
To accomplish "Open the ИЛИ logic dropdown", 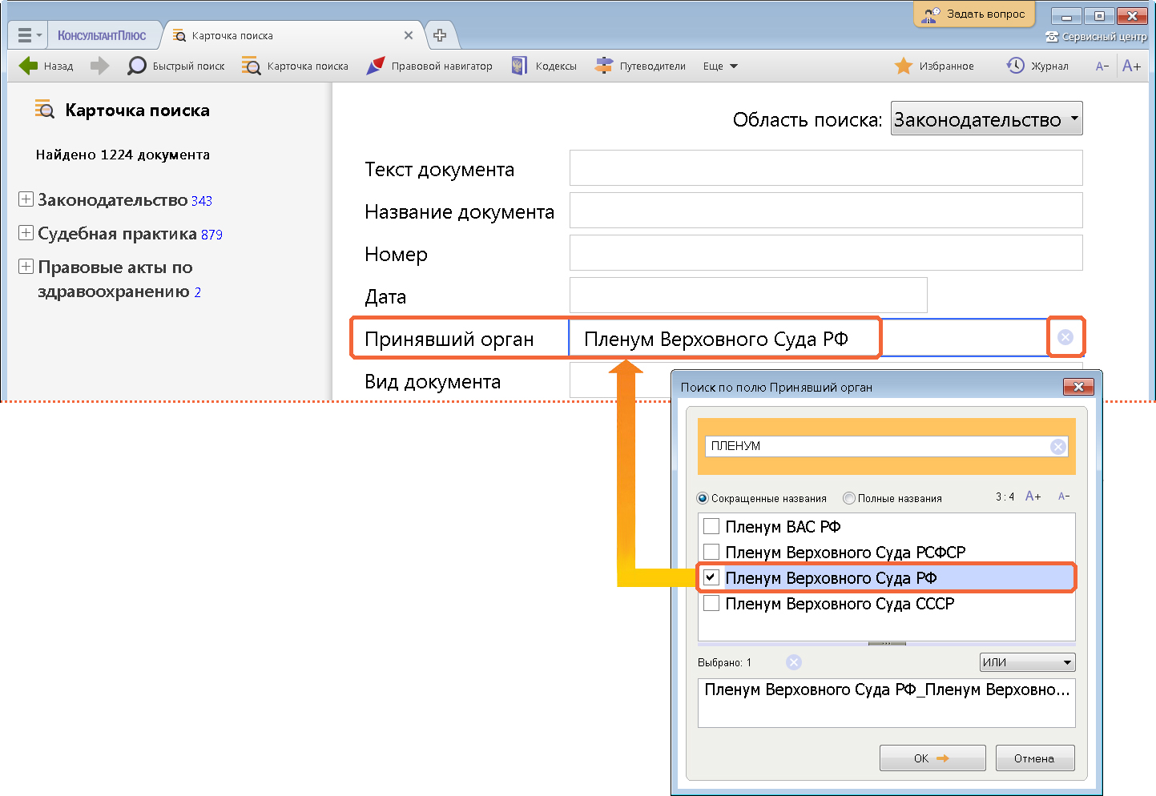I will pos(1027,662).
